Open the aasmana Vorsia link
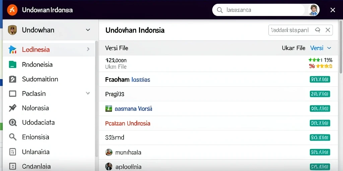Image resolution: width=343 pixels, height=171 pixels. 133,109
